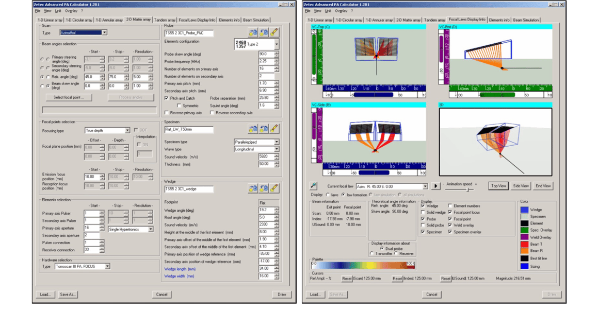Click Draw in the left window

(x=282, y=294)
